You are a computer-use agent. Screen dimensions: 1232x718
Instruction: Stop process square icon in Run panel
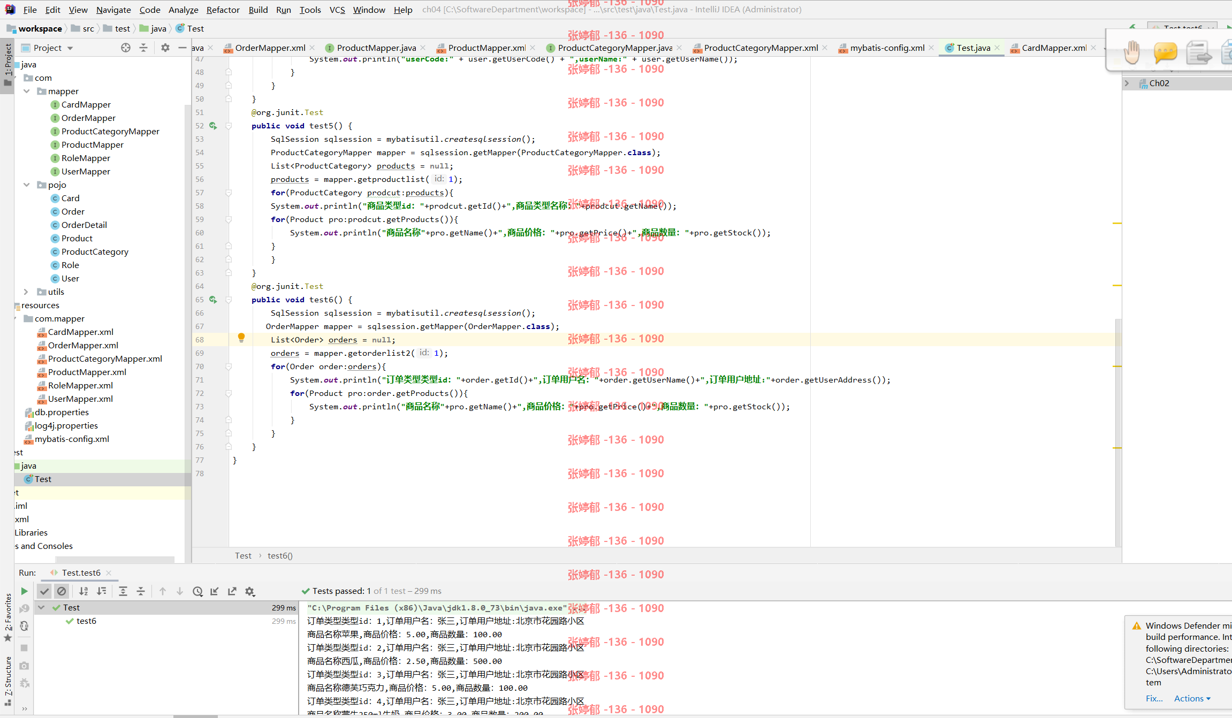(24, 648)
